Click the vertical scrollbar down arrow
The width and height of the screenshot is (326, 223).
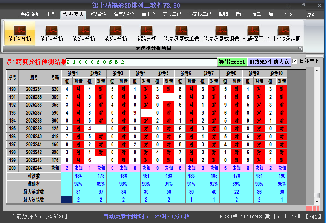coord(317,202)
